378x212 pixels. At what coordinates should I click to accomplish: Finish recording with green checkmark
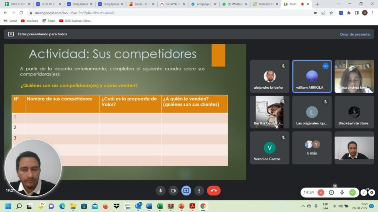(x=353, y=192)
